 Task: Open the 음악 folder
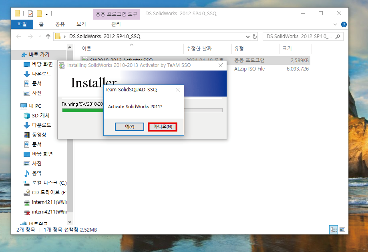pyautogui.click(x=36, y=173)
